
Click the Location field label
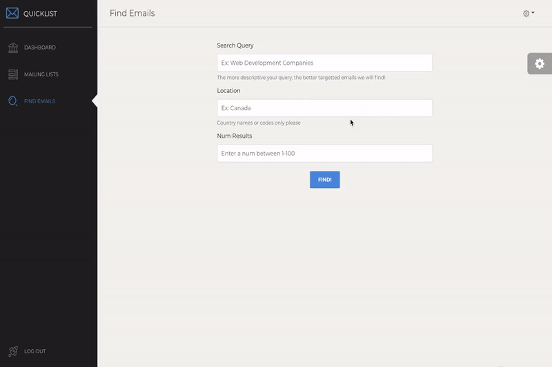tap(228, 91)
